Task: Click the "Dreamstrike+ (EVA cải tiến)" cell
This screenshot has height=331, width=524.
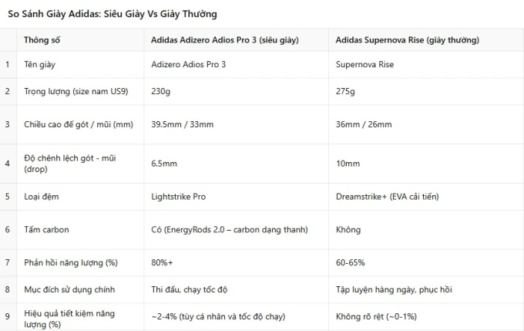Action: 387,197
